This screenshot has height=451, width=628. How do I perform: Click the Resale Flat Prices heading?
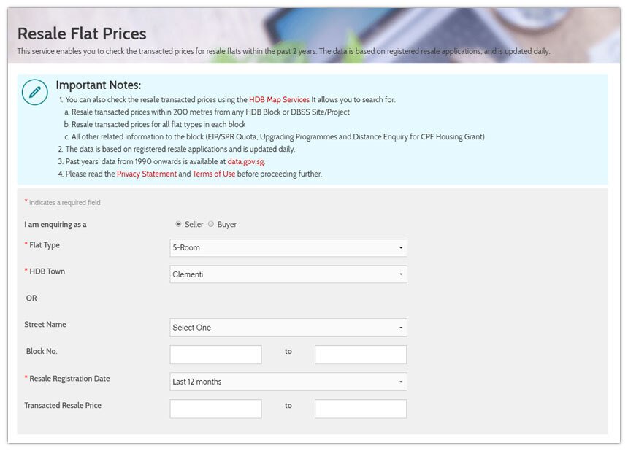point(82,34)
